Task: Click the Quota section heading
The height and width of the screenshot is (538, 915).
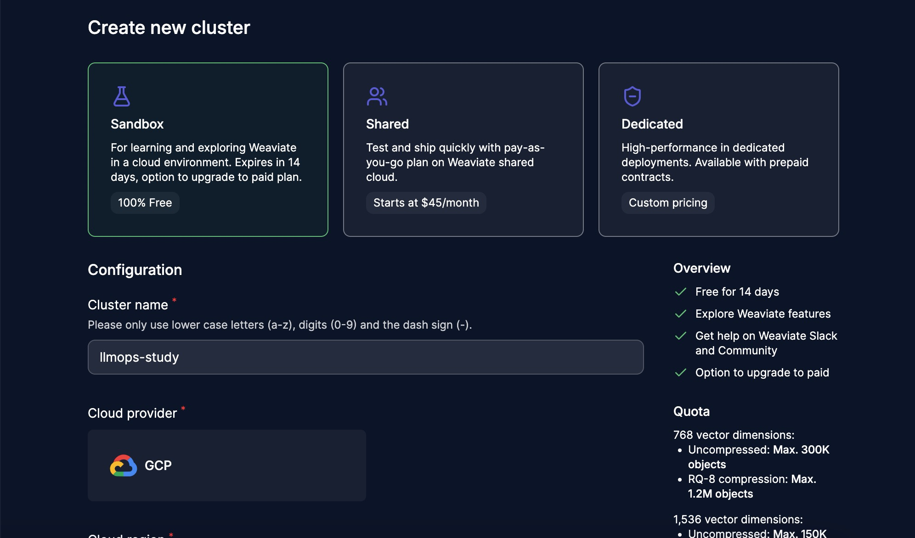Action: (x=691, y=412)
